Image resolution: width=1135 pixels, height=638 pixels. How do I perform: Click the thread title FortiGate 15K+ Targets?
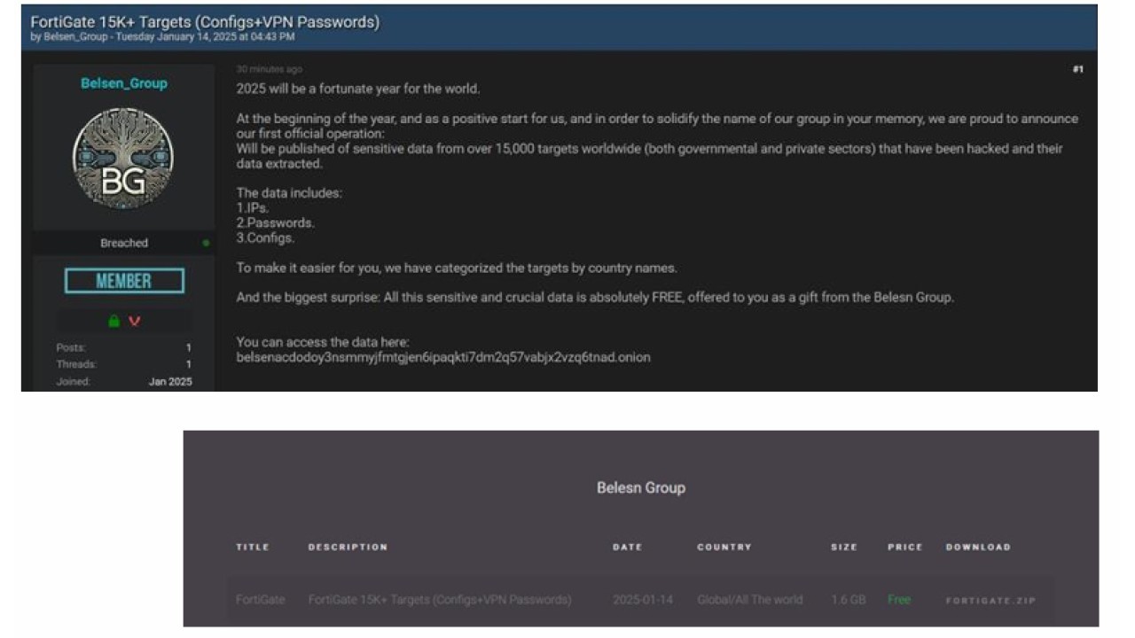pyautogui.click(x=205, y=22)
